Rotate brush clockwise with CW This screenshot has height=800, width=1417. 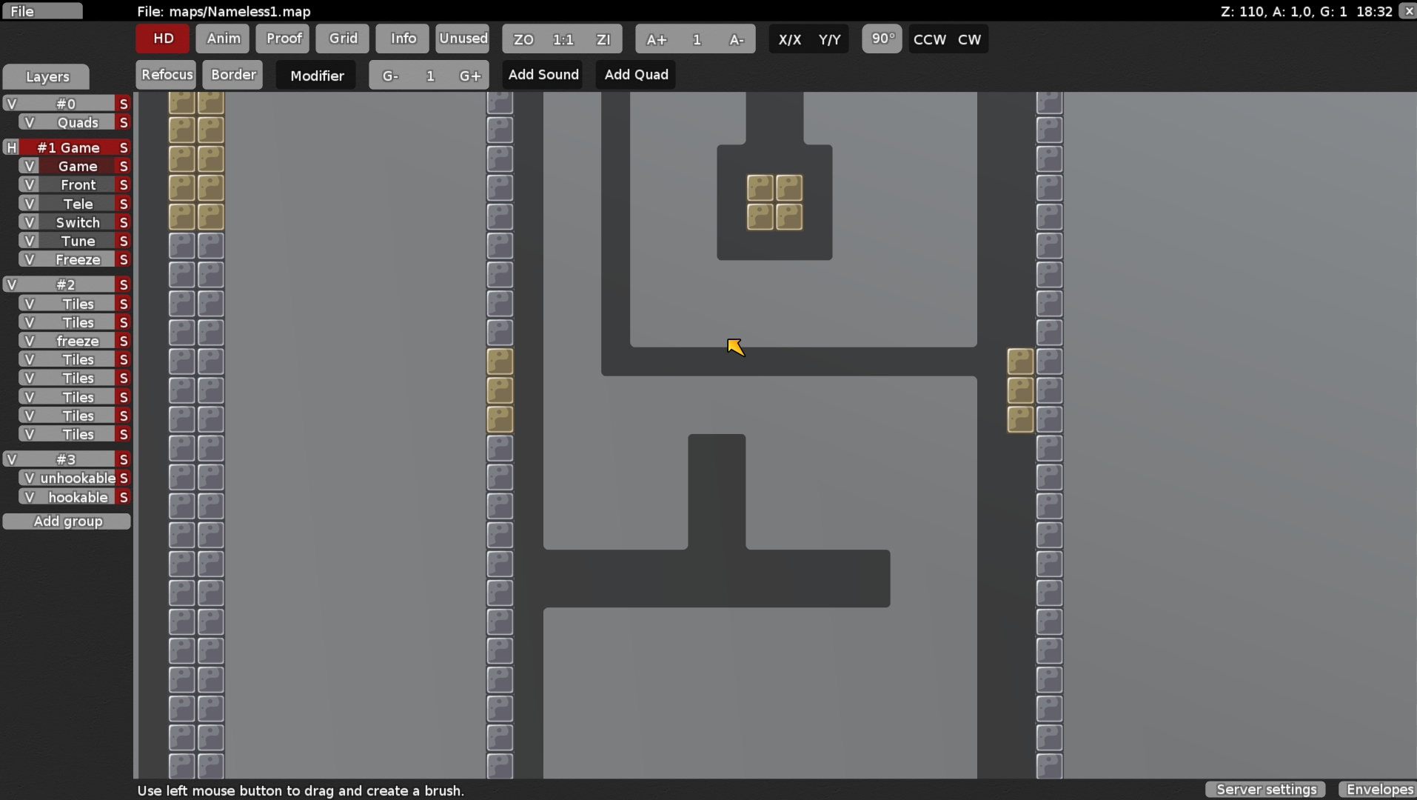pos(968,39)
